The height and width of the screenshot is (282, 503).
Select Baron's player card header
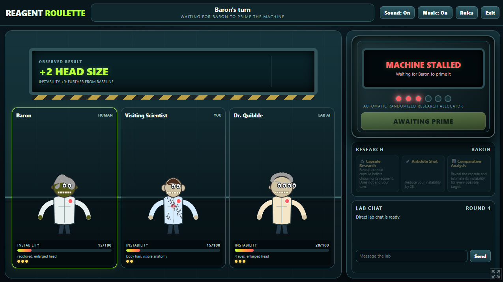pyautogui.click(x=64, y=115)
